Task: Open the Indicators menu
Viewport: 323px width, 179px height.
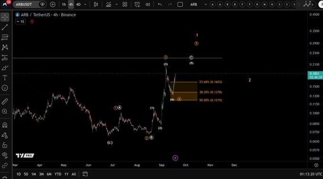Action: (109, 4)
